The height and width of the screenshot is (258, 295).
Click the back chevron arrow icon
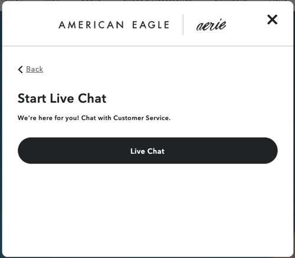(x=21, y=69)
